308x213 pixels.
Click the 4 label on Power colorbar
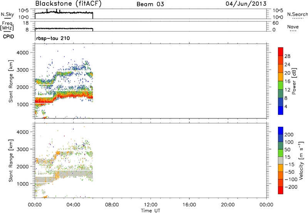click(286, 106)
